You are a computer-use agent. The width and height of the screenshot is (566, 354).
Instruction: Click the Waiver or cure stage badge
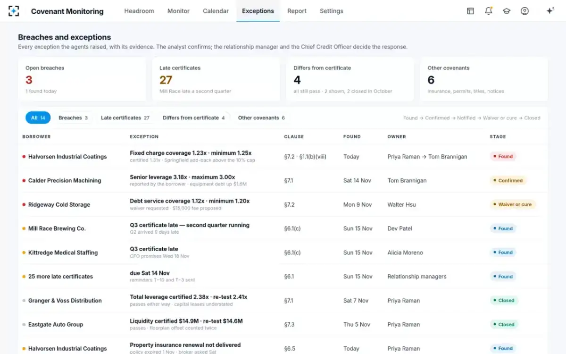[x=512, y=204]
